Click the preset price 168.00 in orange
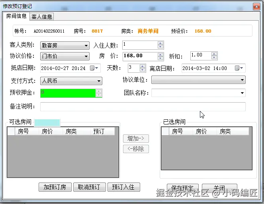This screenshot has height=204, width=264. point(203,31)
